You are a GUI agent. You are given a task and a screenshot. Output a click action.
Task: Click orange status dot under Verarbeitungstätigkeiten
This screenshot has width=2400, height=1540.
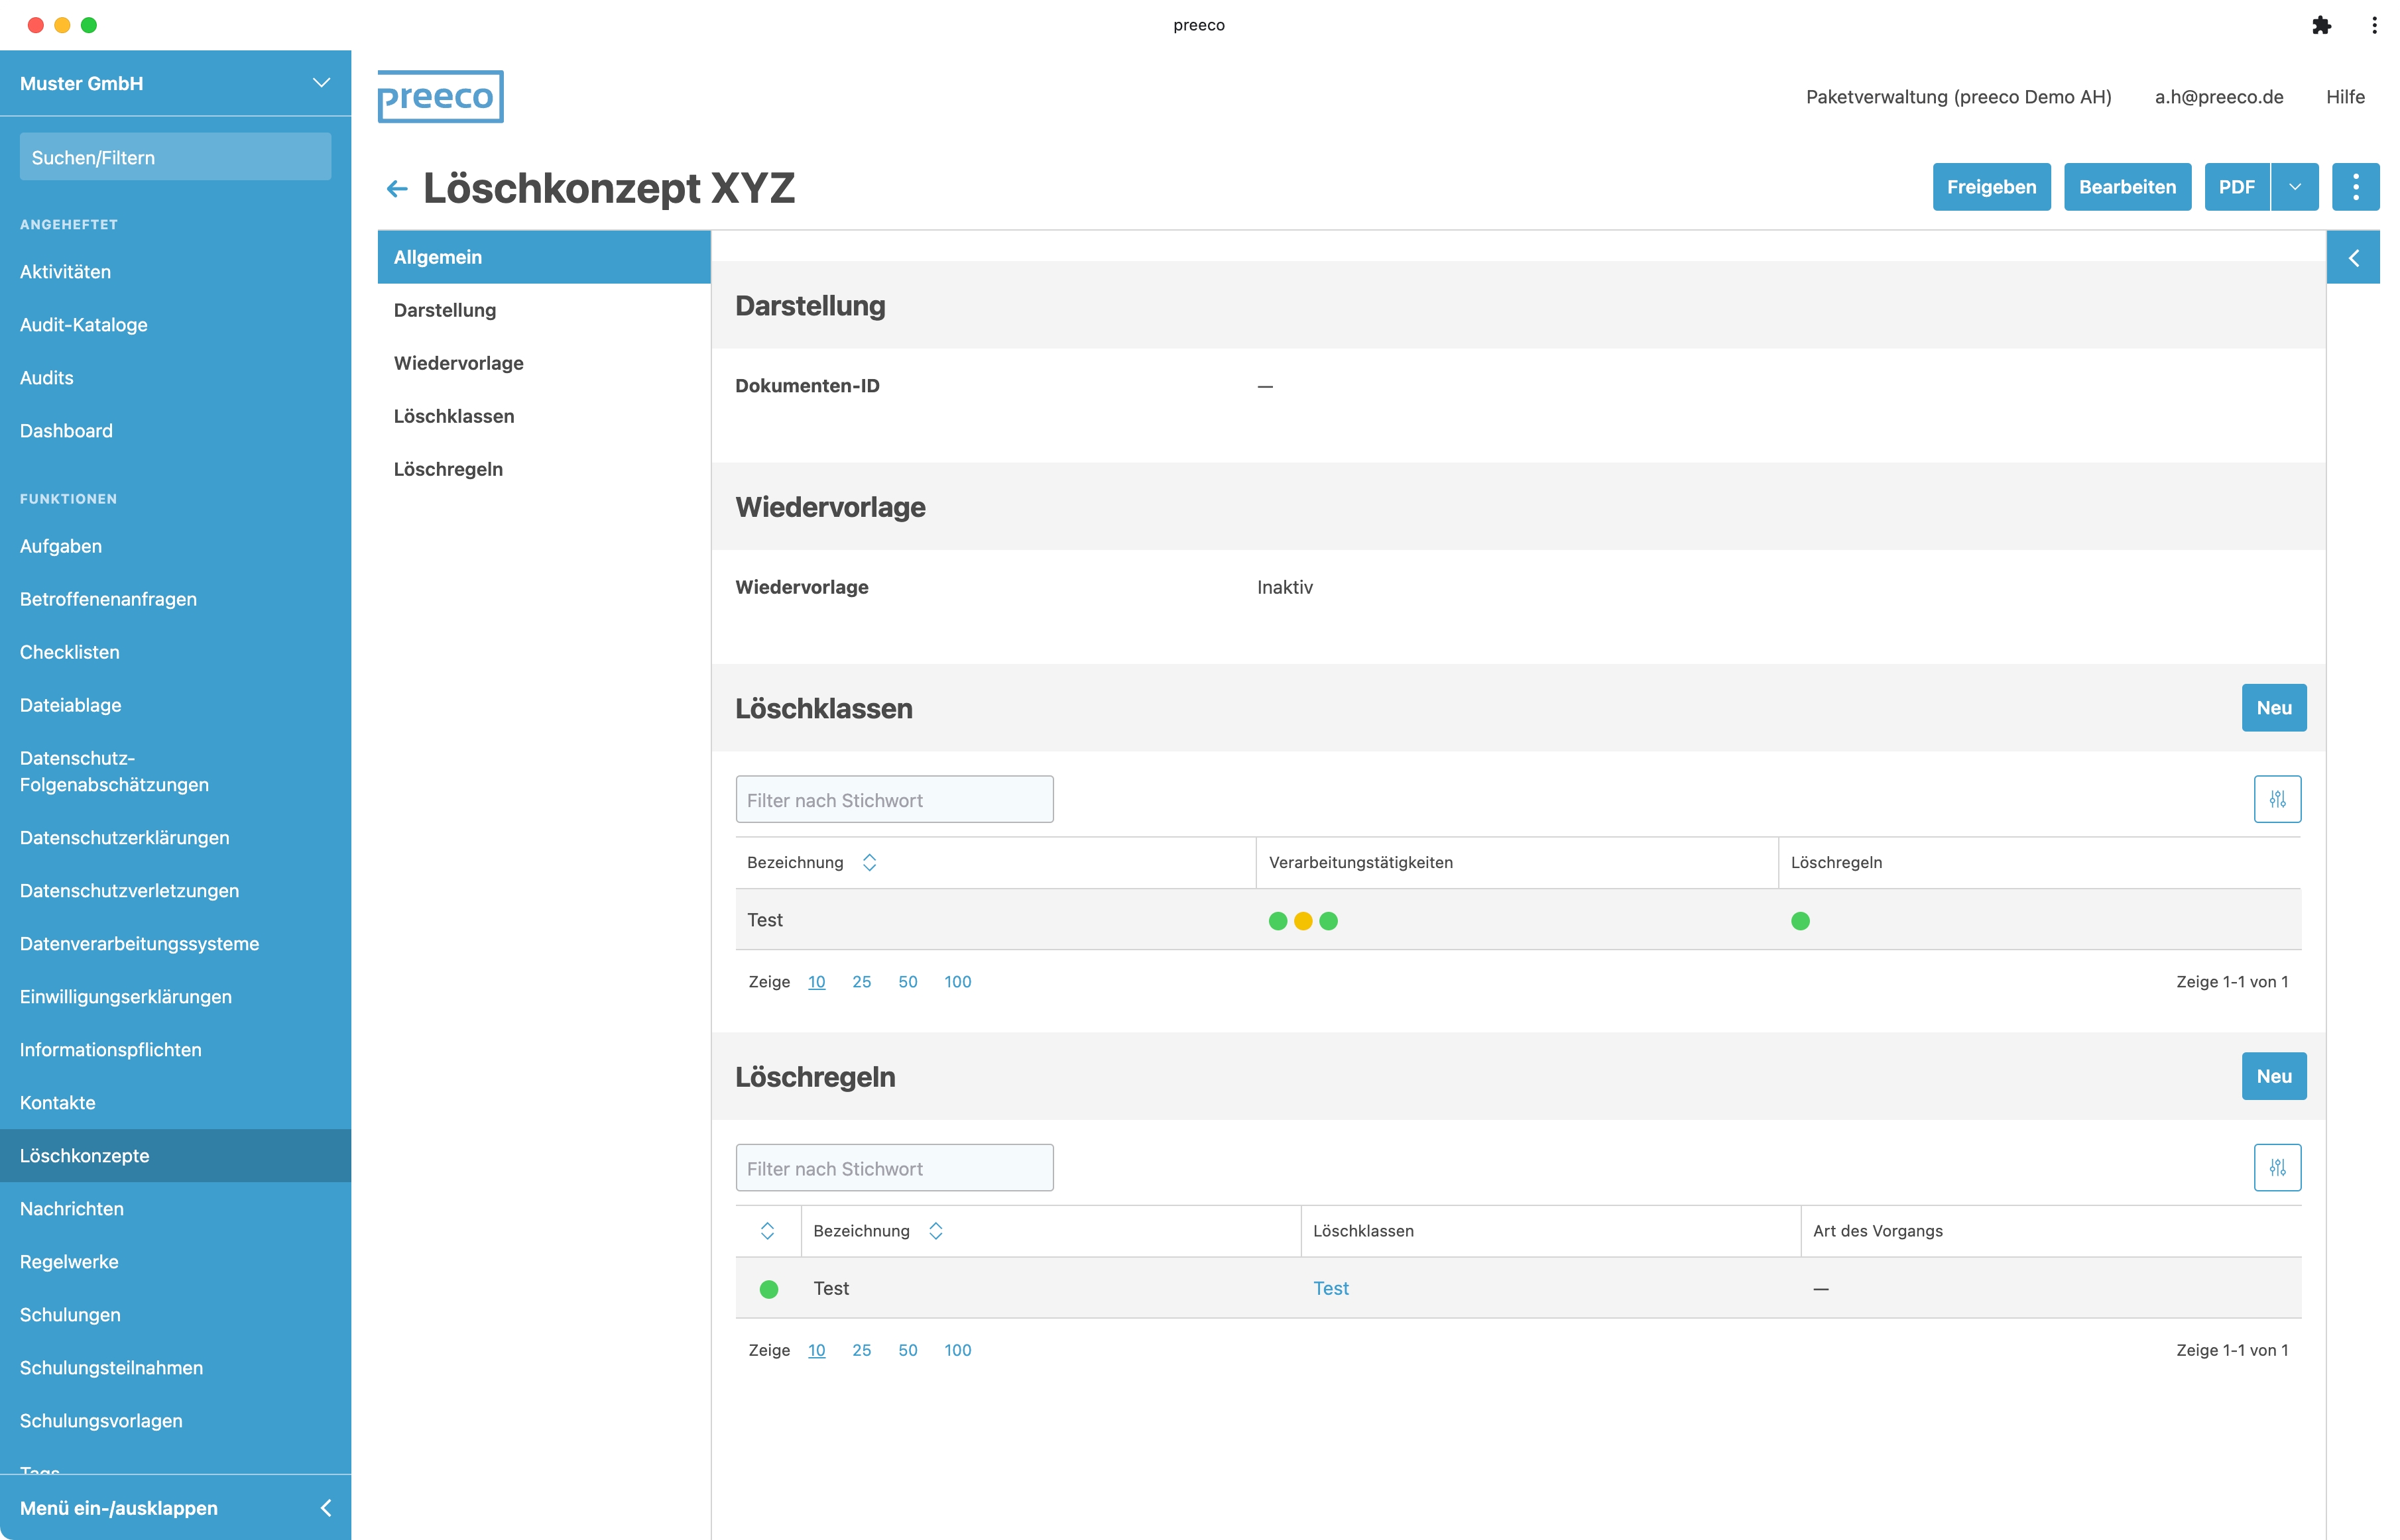coord(1303,921)
